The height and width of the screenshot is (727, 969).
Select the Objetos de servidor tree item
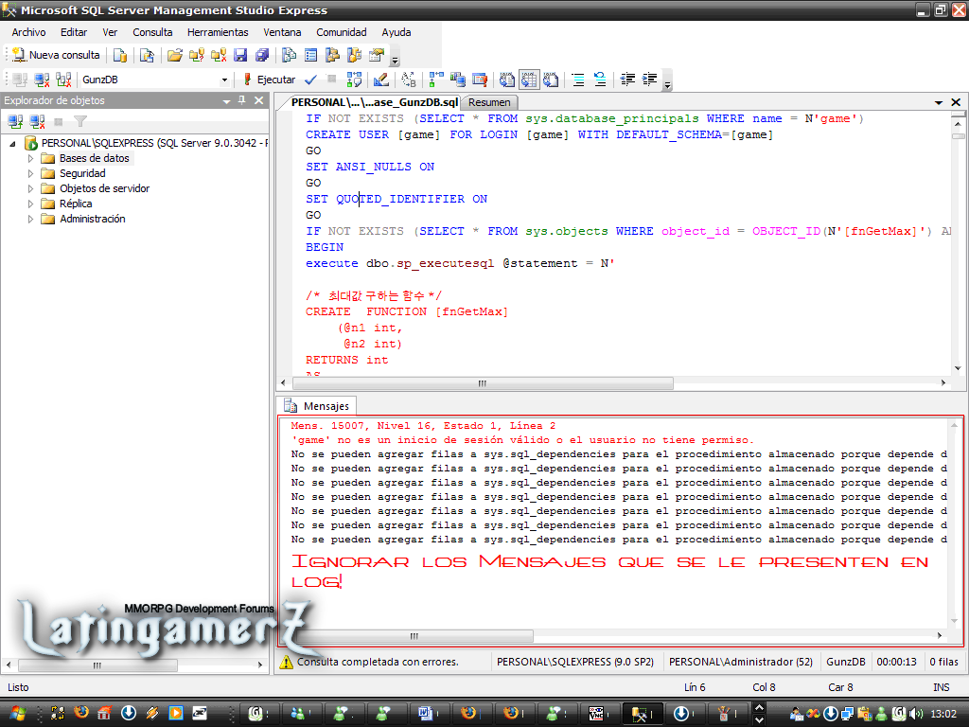point(104,188)
